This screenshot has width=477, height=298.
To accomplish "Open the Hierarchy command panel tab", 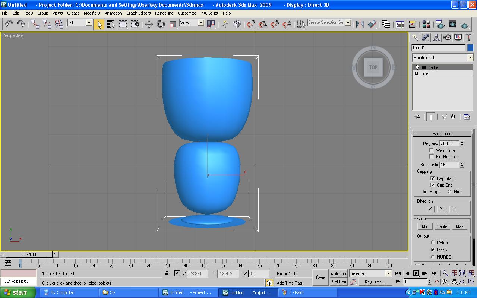I will pyautogui.click(x=436, y=38).
